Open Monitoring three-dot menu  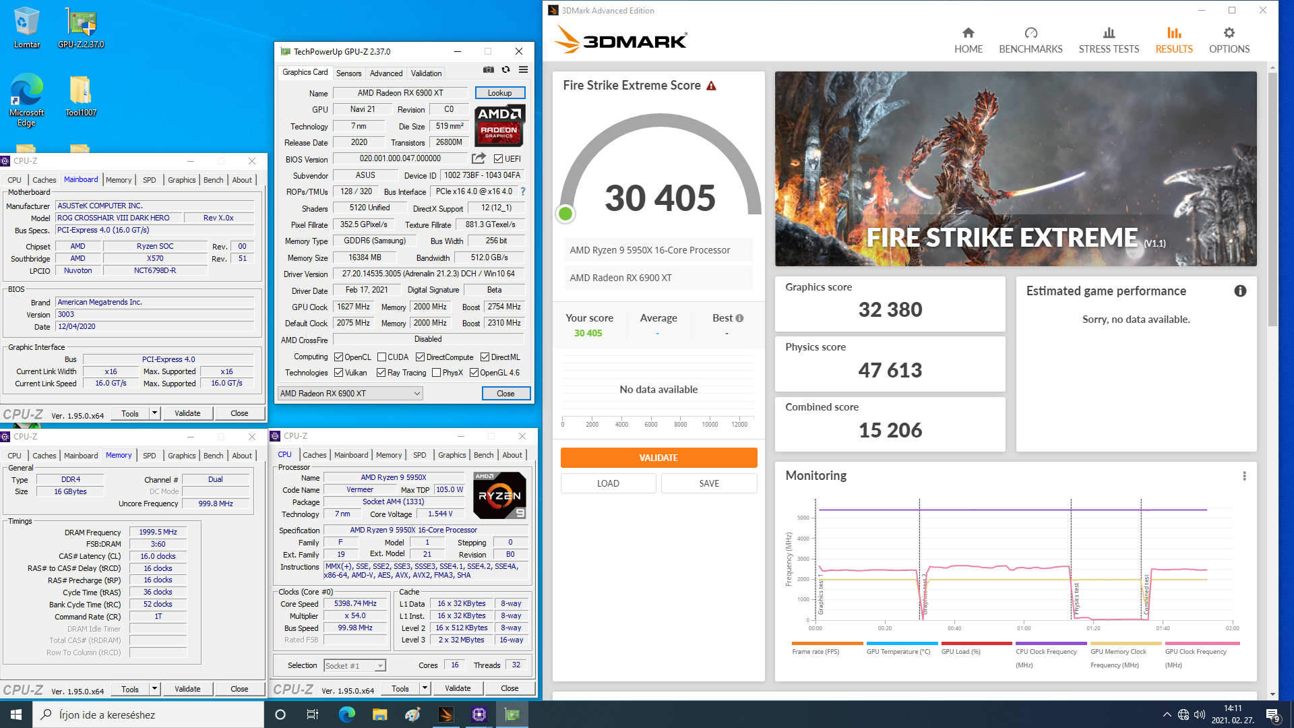[1244, 476]
